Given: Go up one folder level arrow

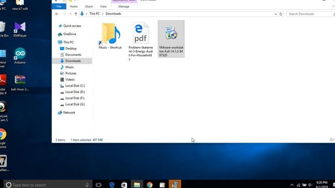Looking at the screenshot, I should (75, 14).
